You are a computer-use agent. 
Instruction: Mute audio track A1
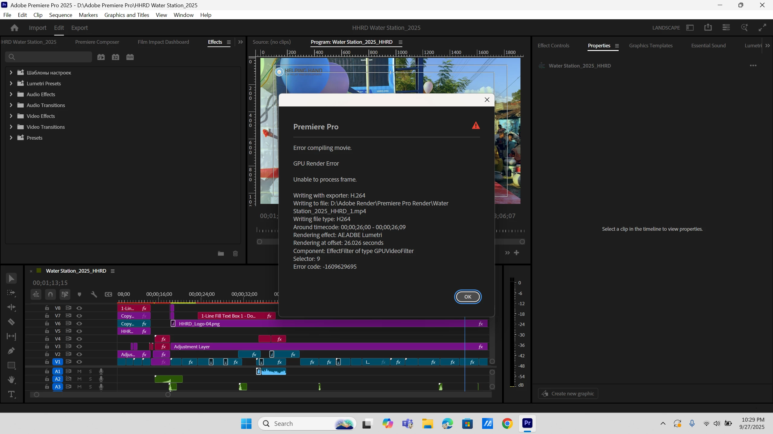pyautogui.click(x=79, y=371)
